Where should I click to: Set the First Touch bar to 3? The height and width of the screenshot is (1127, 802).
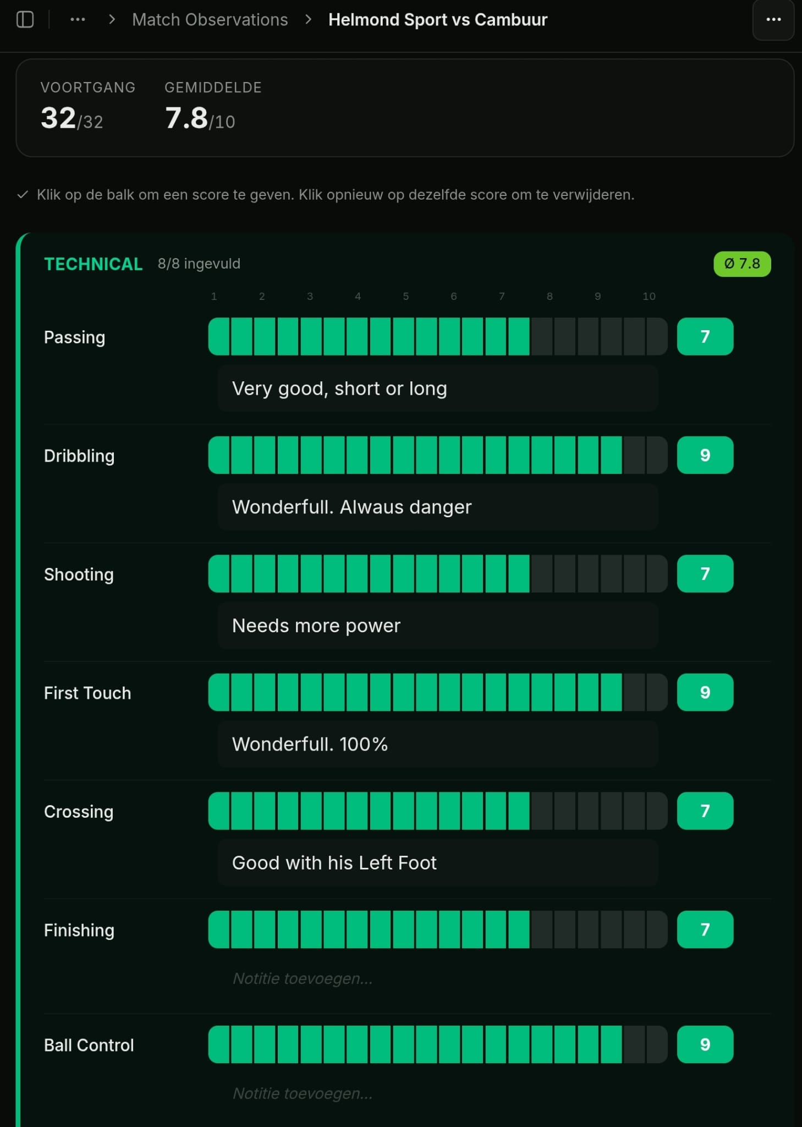coord(322,692)
